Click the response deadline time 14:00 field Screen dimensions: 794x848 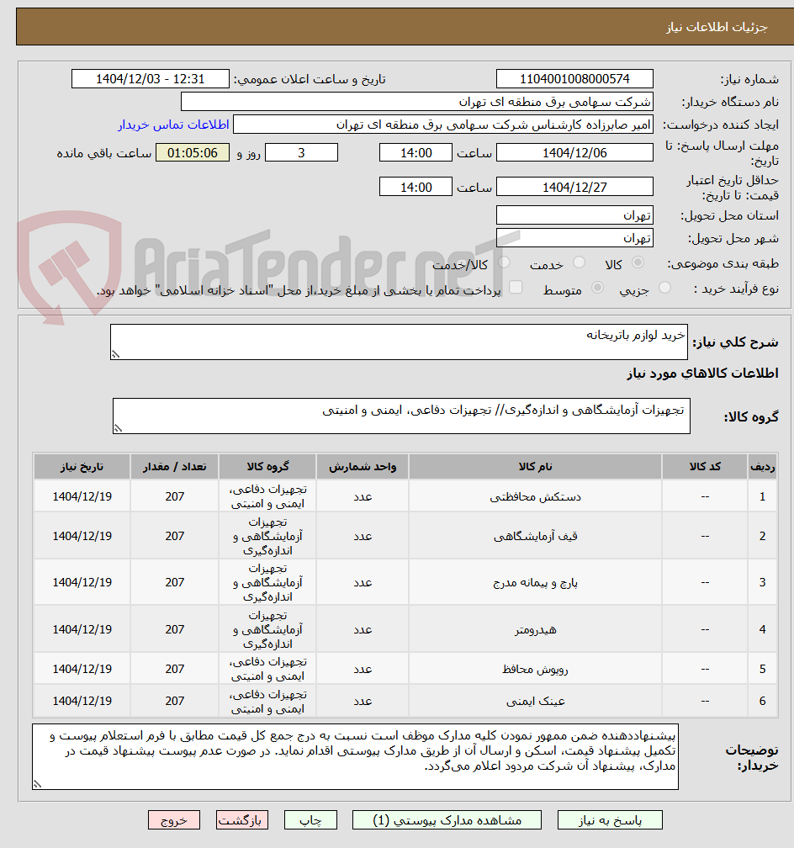416,152
